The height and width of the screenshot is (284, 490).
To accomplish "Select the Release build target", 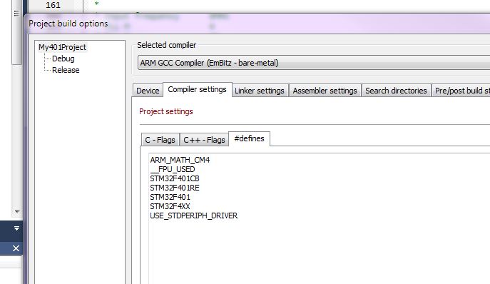I will pyautogui.click(x=66, y=70).
